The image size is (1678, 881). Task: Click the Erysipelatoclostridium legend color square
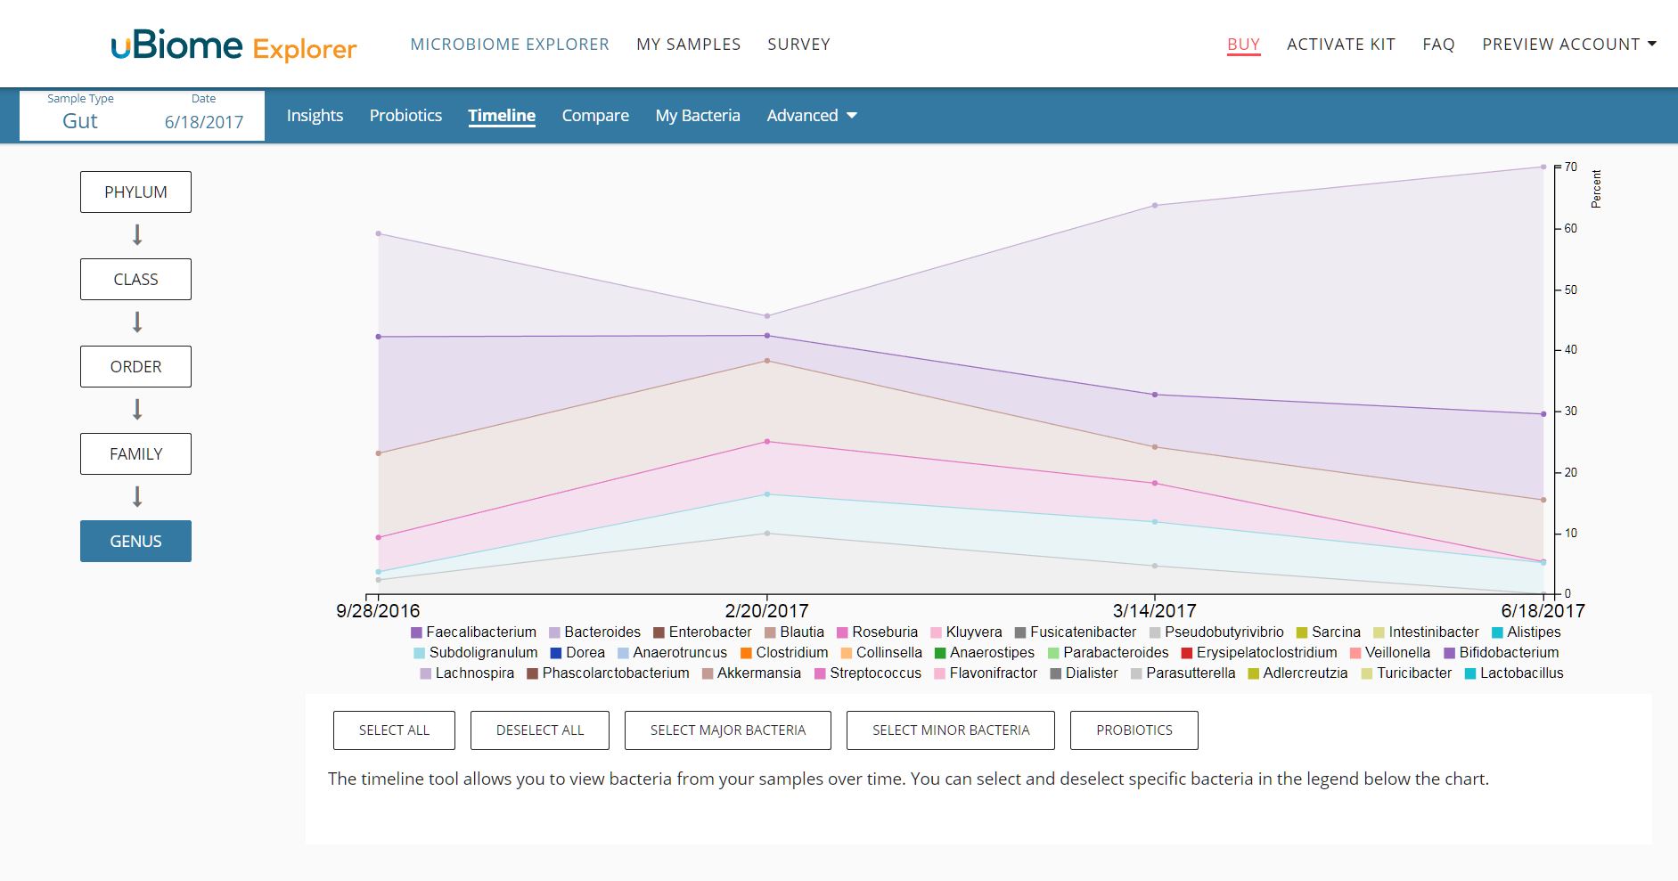[x=1187, y=653]
